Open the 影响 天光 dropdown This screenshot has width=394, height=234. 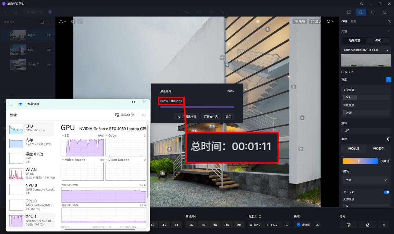[366, 180]
